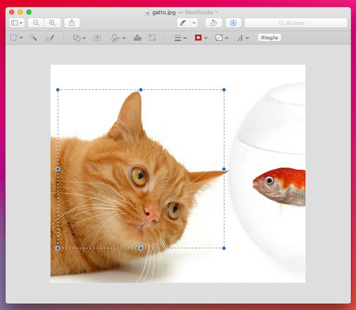Choose the Sketch drawing tool
Image resolution: width=356 pixels, height=310 pixels.
[x=50, y=38]
